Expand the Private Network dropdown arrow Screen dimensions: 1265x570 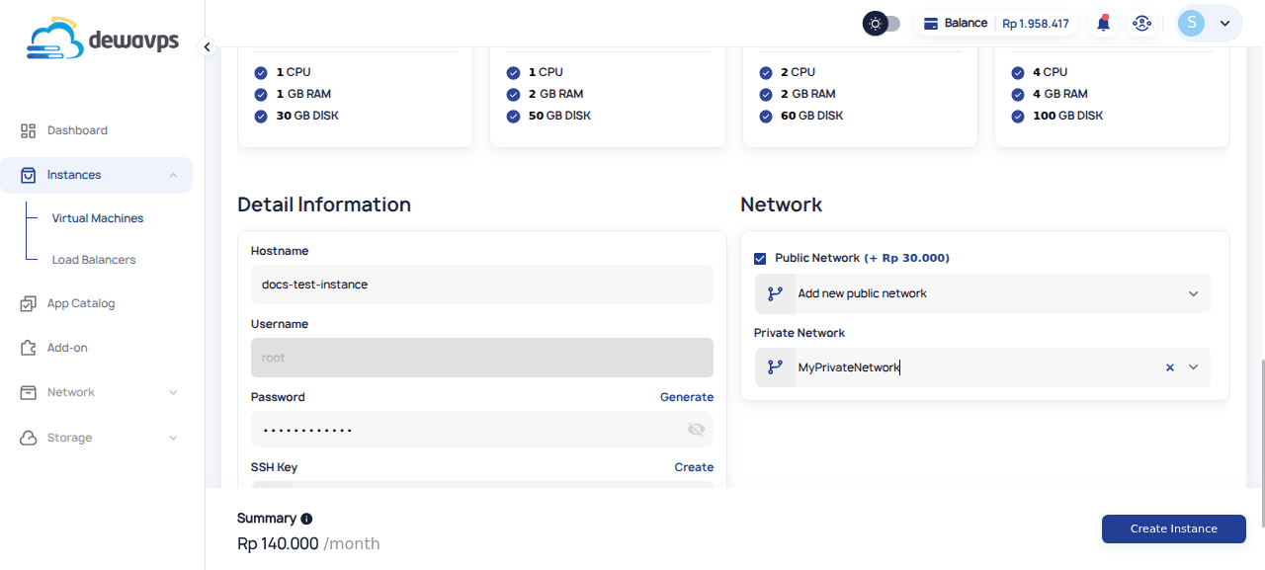click(x=1194, y=367)
